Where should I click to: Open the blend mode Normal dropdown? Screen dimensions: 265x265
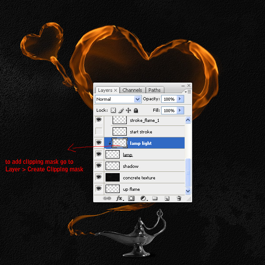tap(118, 99)
